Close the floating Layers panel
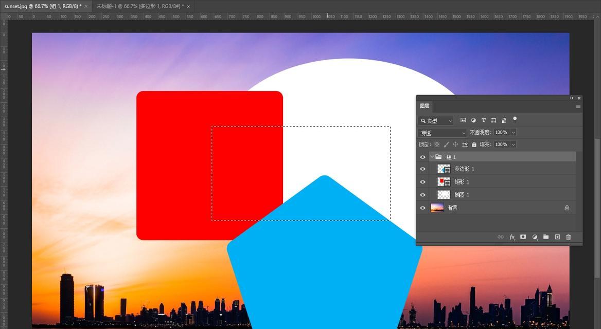Screen dimensions: 601x329 coord(579,98)
